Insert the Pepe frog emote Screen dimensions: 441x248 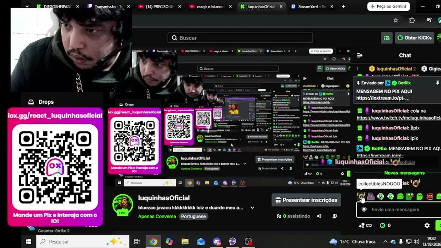(410, 197)
